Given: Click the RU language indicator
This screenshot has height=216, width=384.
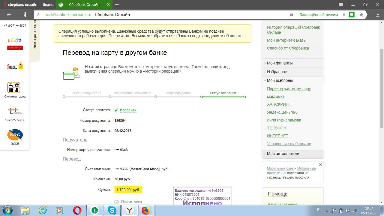Looking at the screenshot, I should [319, 210].
